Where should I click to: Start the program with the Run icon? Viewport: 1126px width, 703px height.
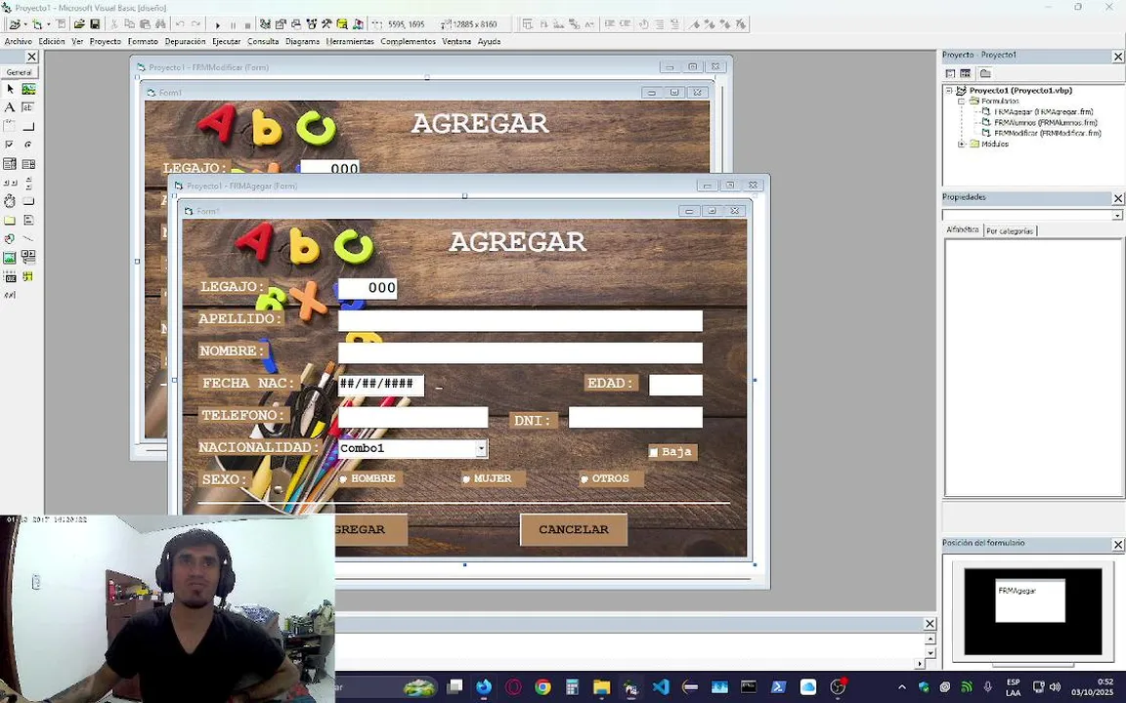pos(218,25)
